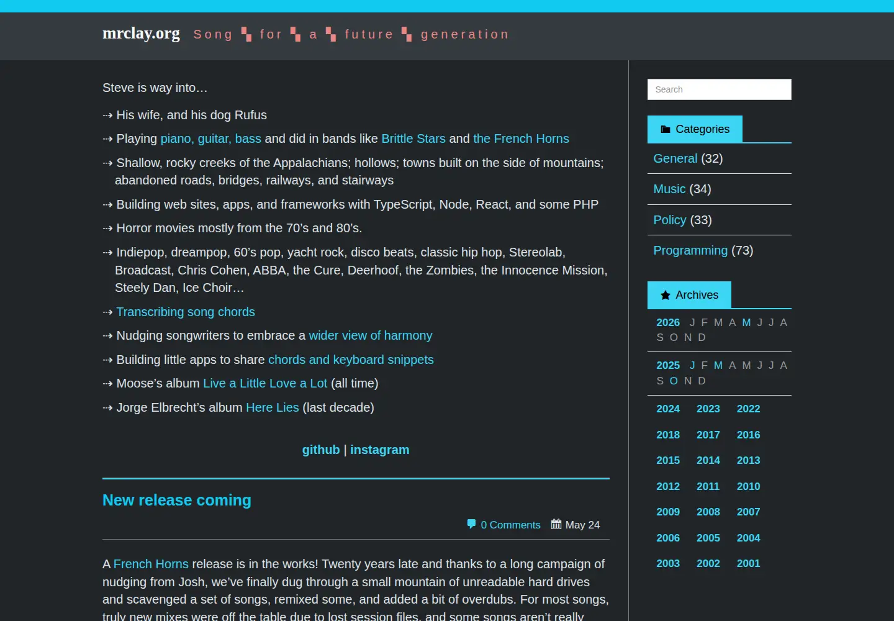Jump to the 2001 archive
This screenshot has height=621, width=894.
(x=748, y=563)
